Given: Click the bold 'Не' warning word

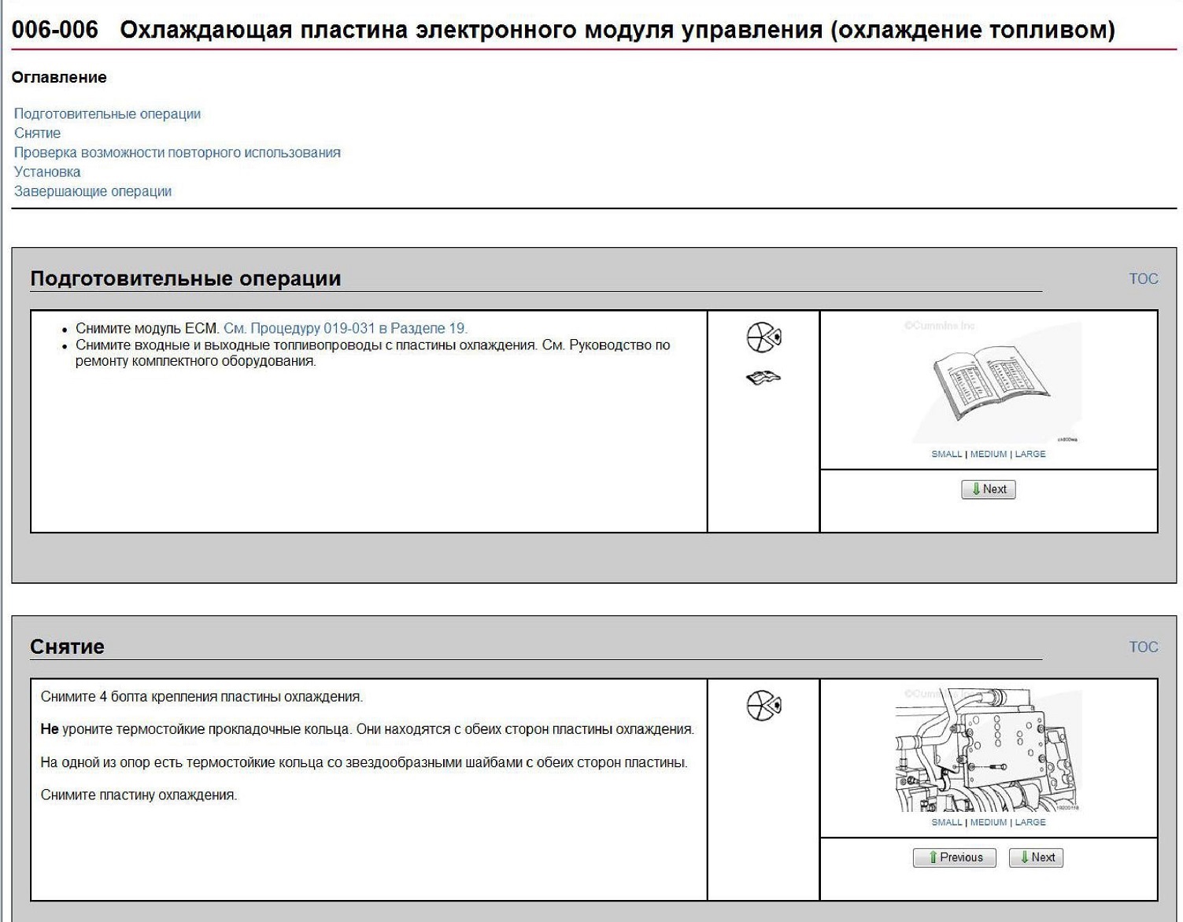Looking at the screenshot, I should pyautogui.click(x=50, y=729).
